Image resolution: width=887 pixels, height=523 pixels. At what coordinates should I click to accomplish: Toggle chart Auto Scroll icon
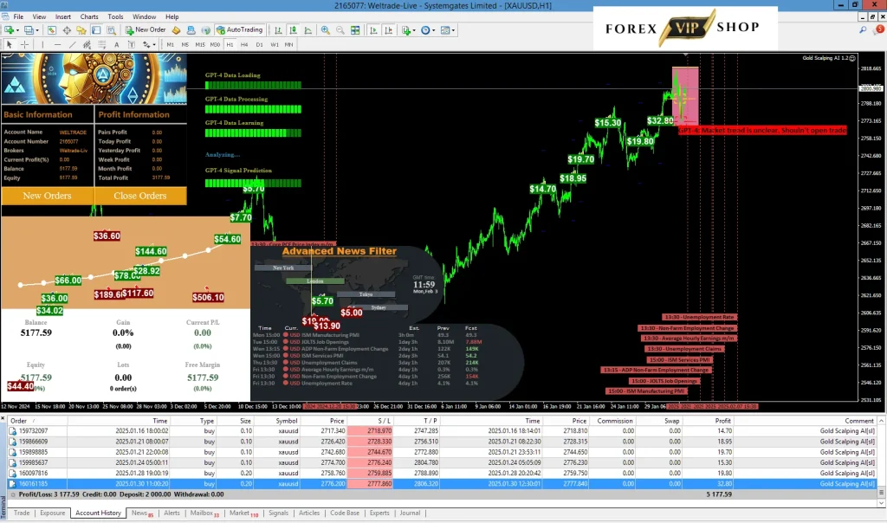(x=373, y=30)
